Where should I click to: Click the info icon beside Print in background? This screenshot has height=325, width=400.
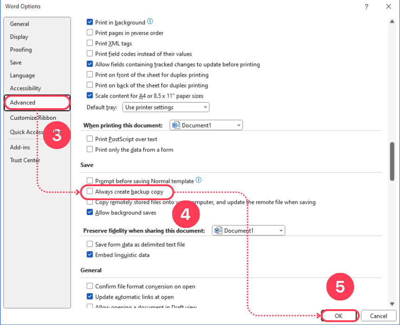coord(151,21)
